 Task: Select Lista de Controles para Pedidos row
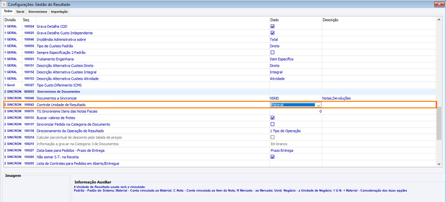pos(220,164)
